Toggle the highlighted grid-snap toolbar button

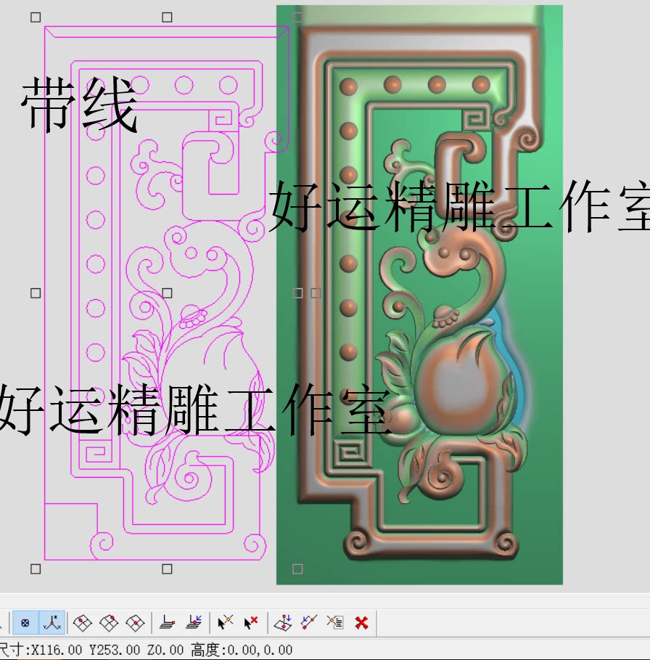point(25,622)
